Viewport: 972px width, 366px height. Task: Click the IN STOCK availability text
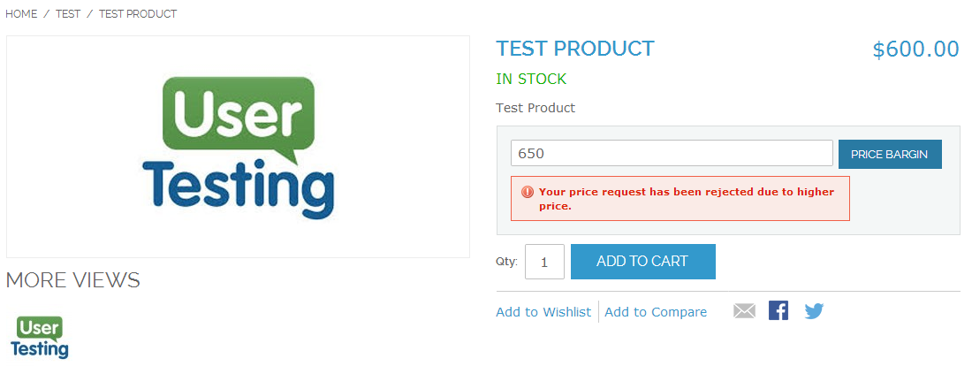(x=531, y=79)
